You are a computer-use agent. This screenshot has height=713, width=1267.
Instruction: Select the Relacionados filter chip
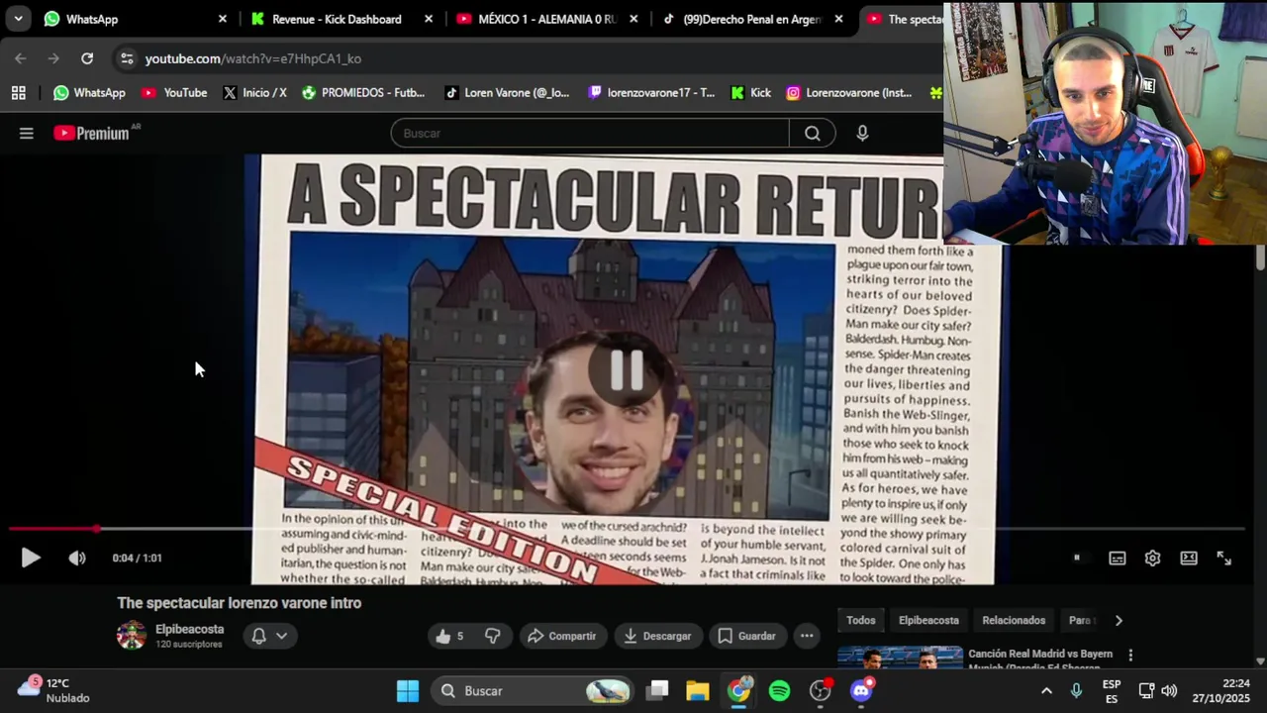point(1014,620)
